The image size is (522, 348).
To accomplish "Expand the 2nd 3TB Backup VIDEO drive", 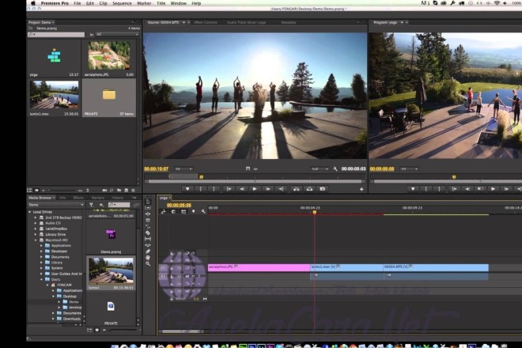I will [x=36, y=217].
